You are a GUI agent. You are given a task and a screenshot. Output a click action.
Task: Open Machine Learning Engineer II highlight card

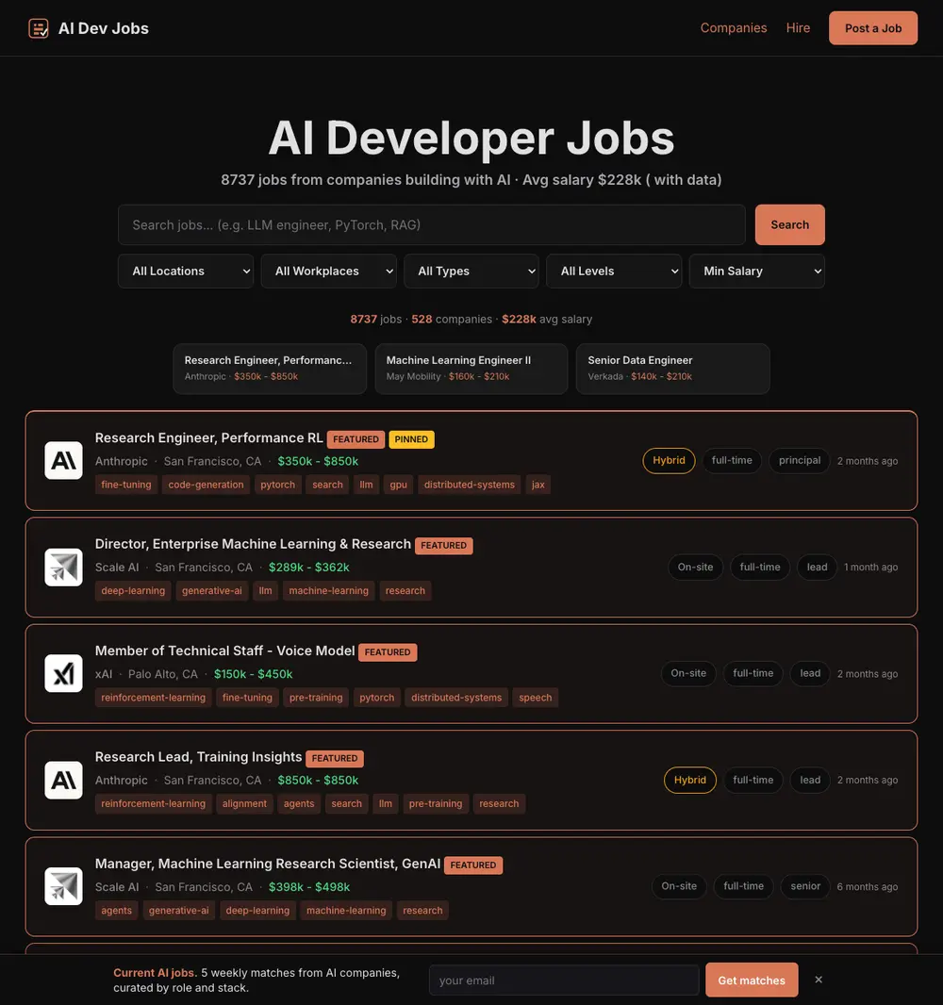click(471, 369)
